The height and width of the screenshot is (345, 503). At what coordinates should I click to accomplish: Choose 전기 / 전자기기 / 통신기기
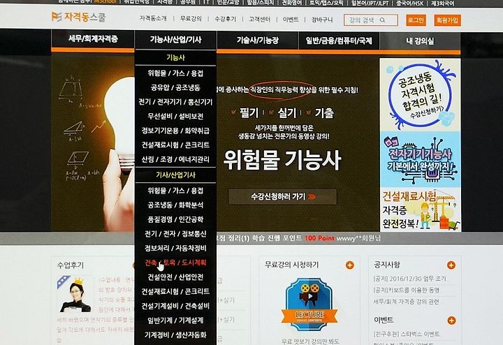click(175, 102)
